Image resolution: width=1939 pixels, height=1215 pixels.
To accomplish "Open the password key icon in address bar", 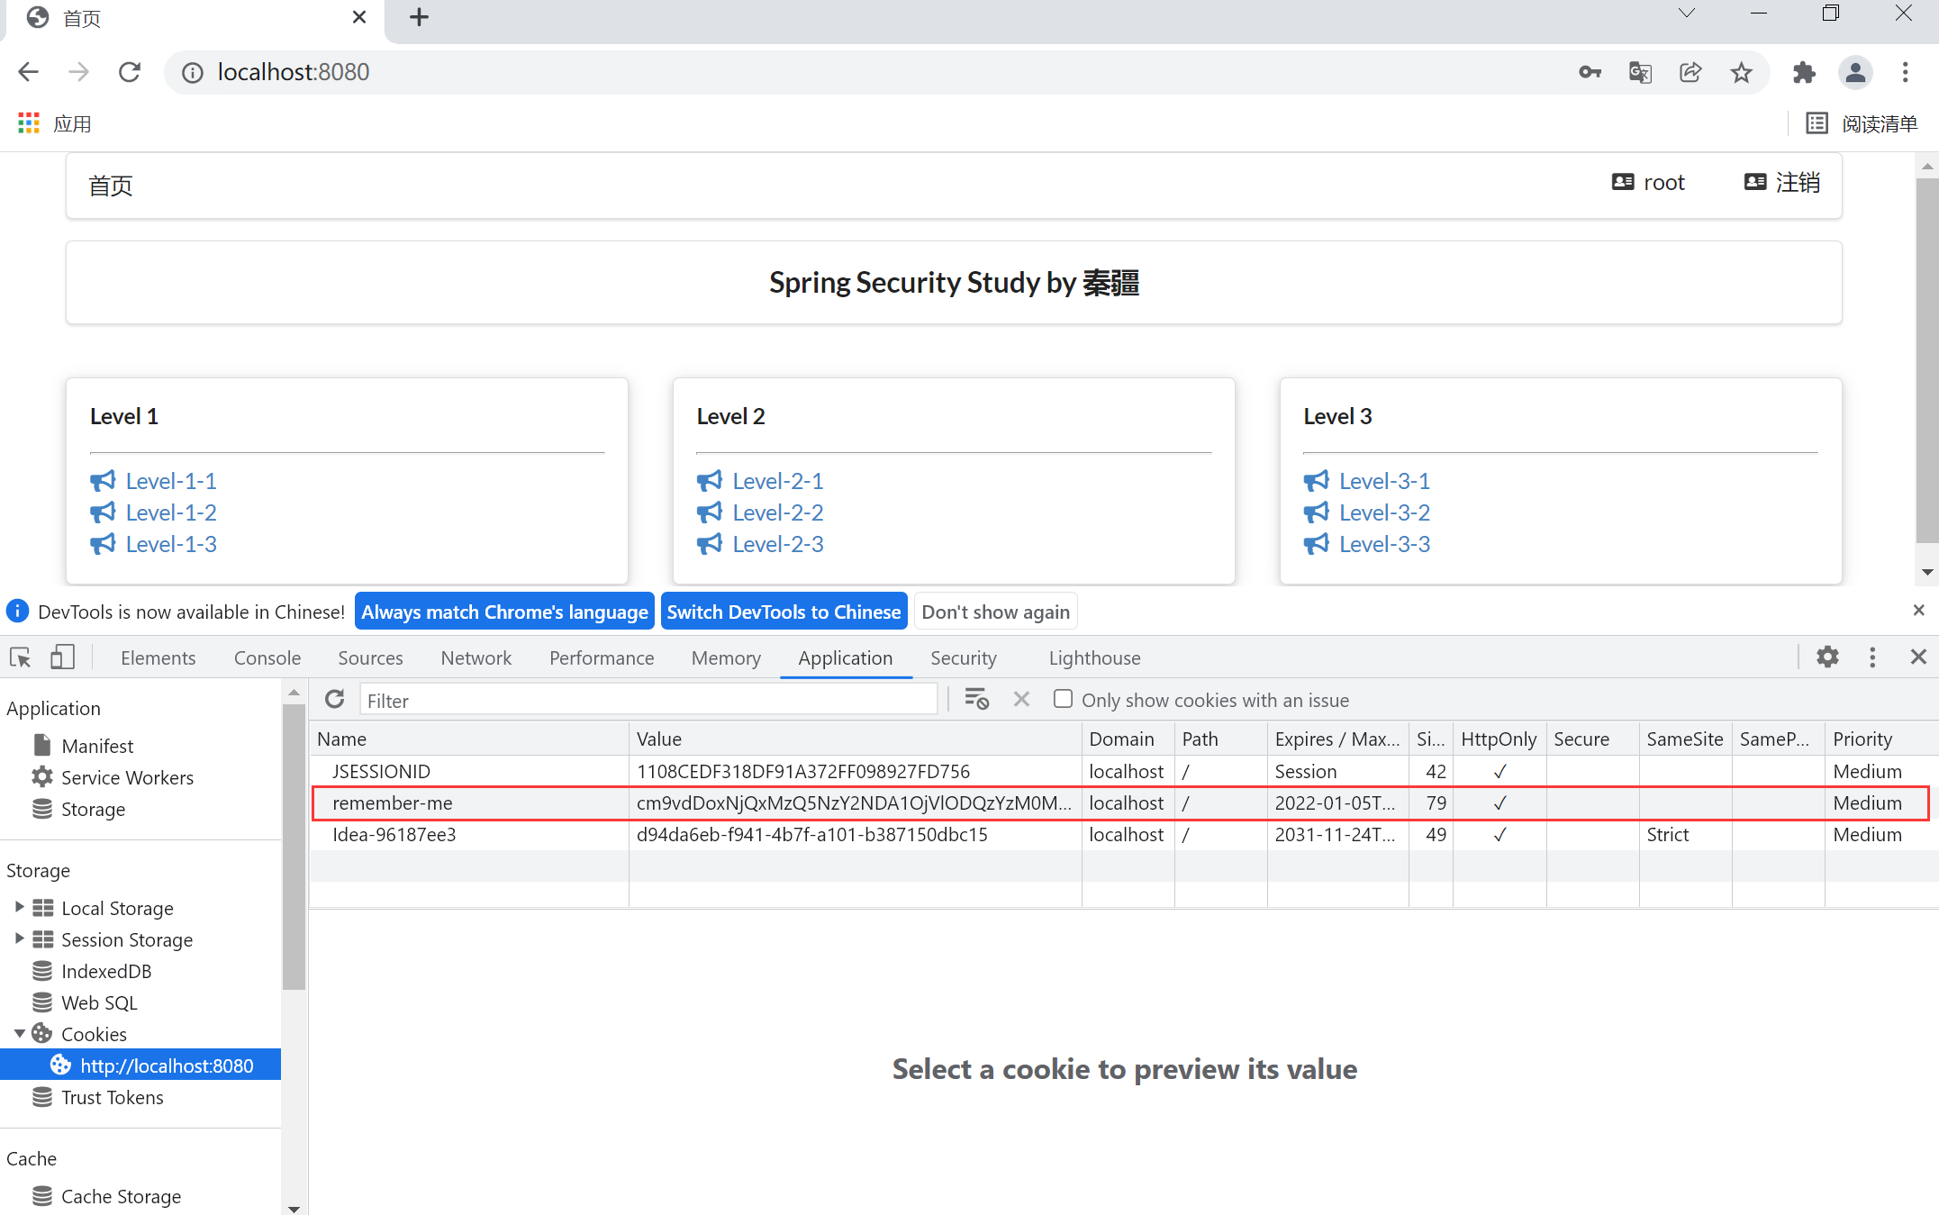I will point(1590,72).
